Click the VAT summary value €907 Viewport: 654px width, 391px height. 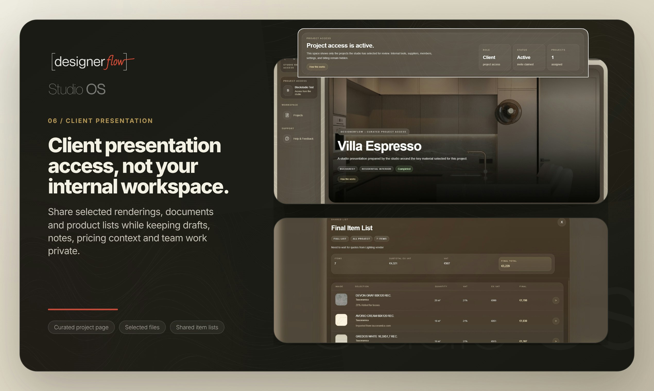tap(447, 263)
